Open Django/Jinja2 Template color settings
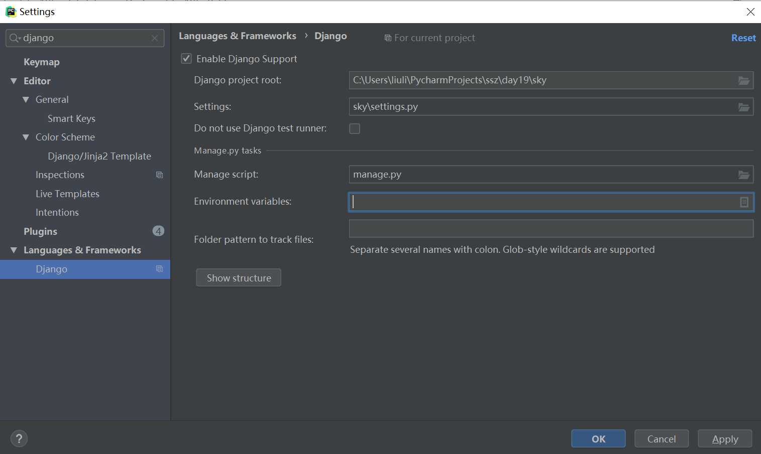The image size is (761, 454). 99,157
